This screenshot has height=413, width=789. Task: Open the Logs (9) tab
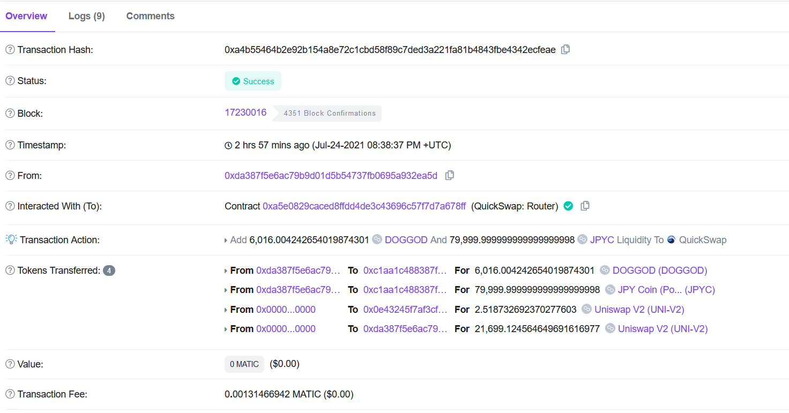click(x=87, y=16)
